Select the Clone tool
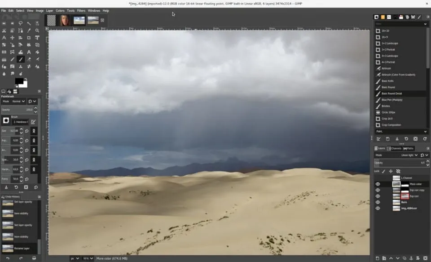This screenshot has width=431, height=262. point(20,66)
